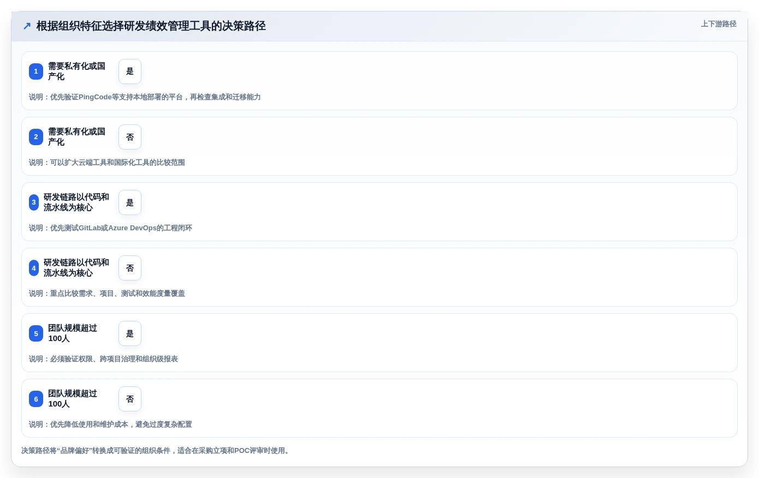759x478 pixels.
Task: Click the PingCode local deployment note
Action: [x=145, y=97]
